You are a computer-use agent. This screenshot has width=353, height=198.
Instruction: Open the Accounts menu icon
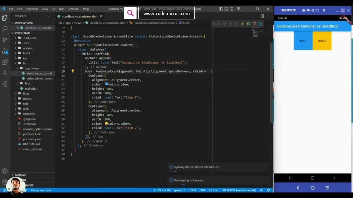click(x=5, y=171)
